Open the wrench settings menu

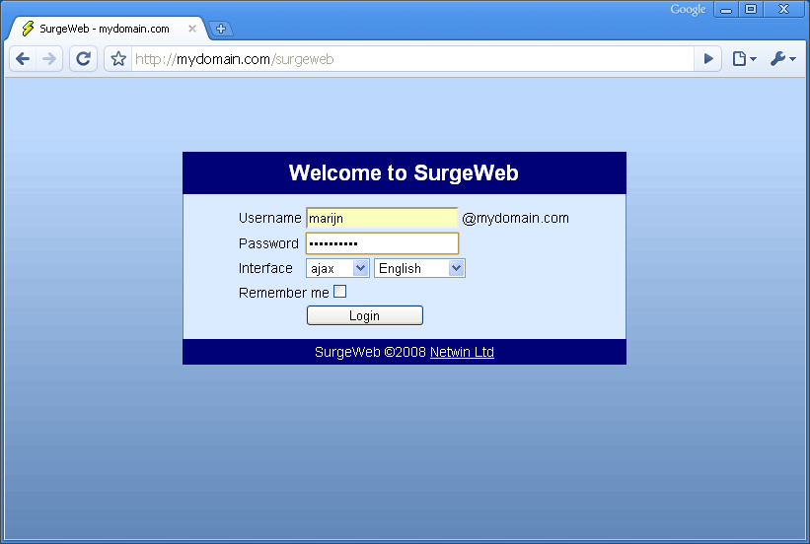pyautogui.click(x=781, y=59)
